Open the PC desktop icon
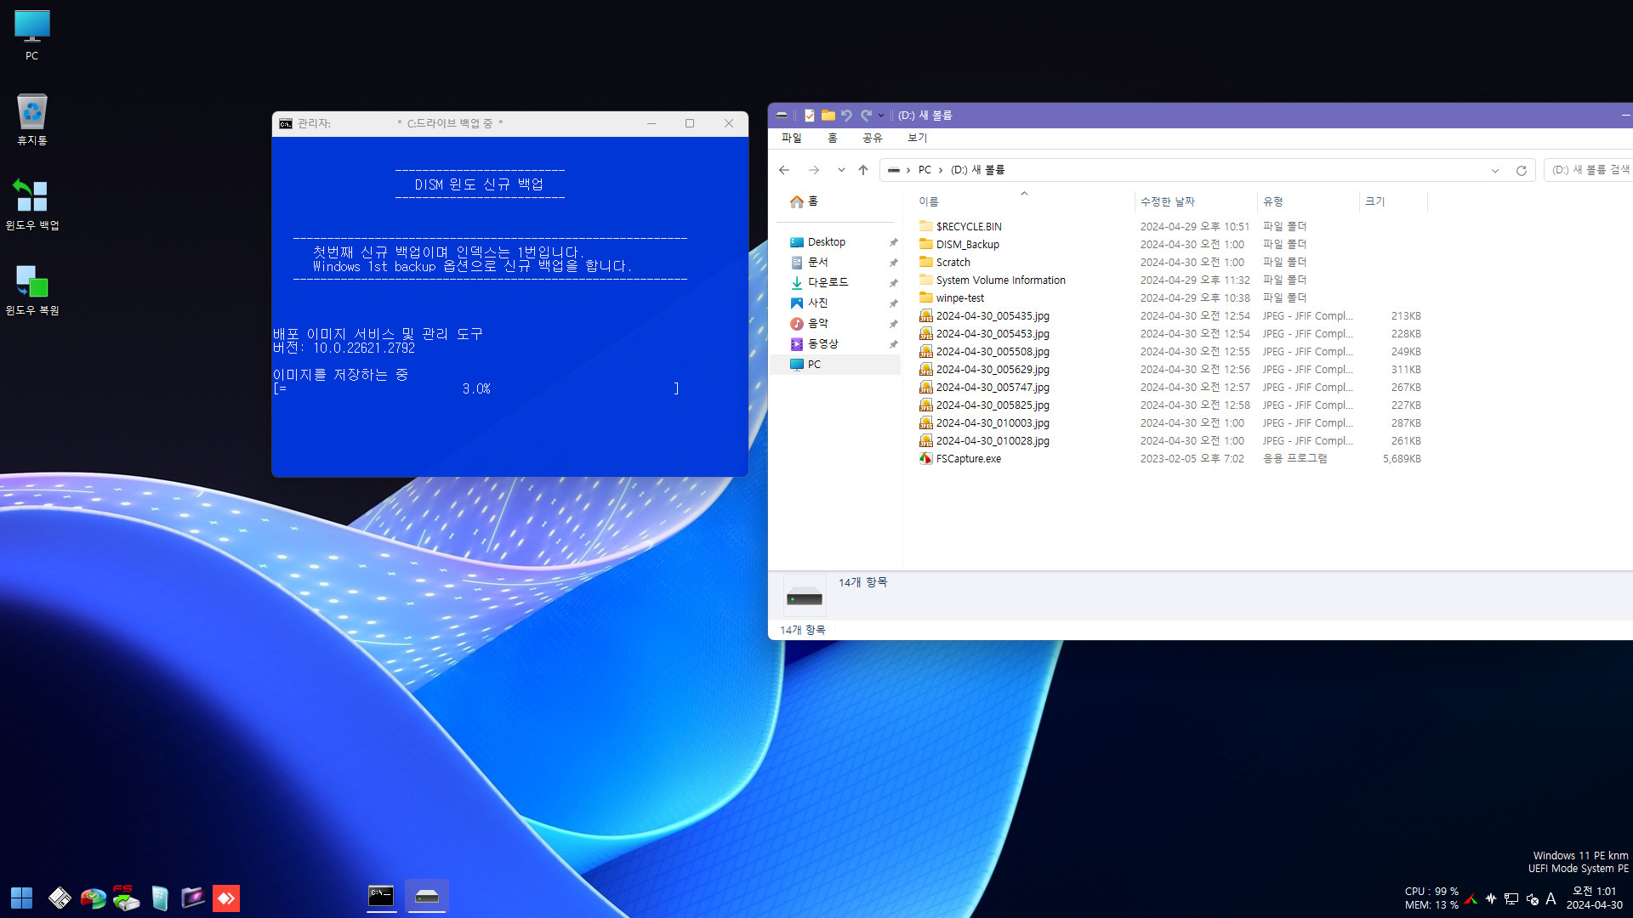This screenshot has width=1633, height=918. 31,36
